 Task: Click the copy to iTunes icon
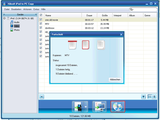point(118,106)
